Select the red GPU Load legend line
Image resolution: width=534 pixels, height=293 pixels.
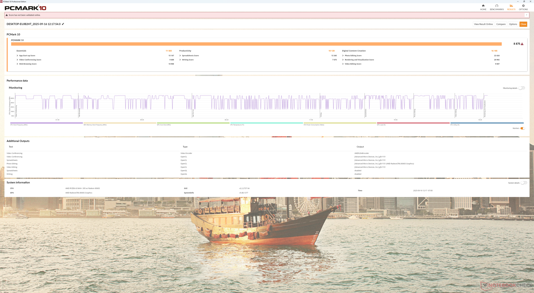[x=413, y=123]
